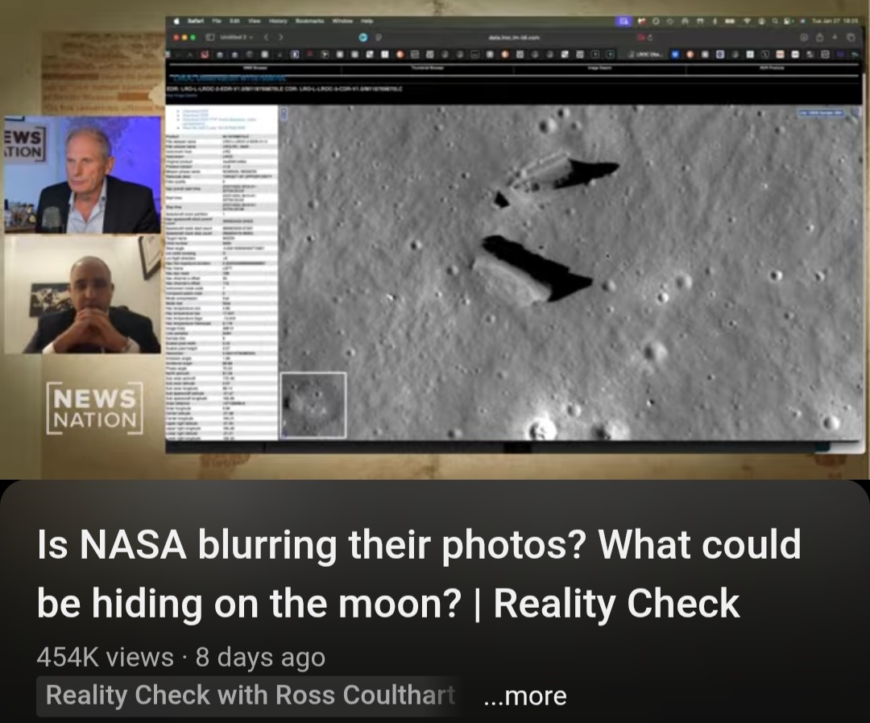Open the Edit menu in the recorded Safari window
870x723 pixels.
pyautogui.click(x=234, y=21)
